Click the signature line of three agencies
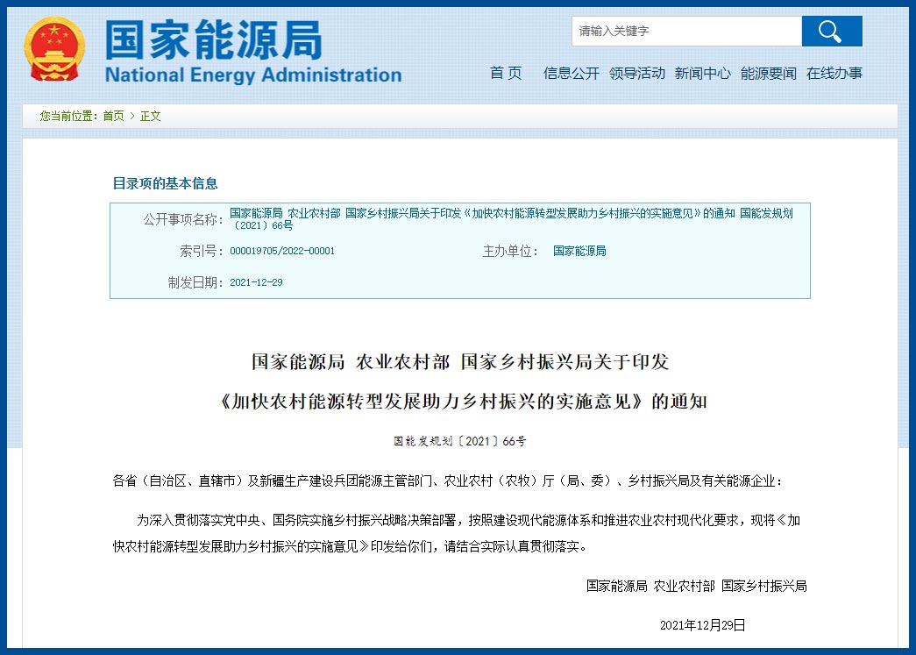 click(696, 586)
